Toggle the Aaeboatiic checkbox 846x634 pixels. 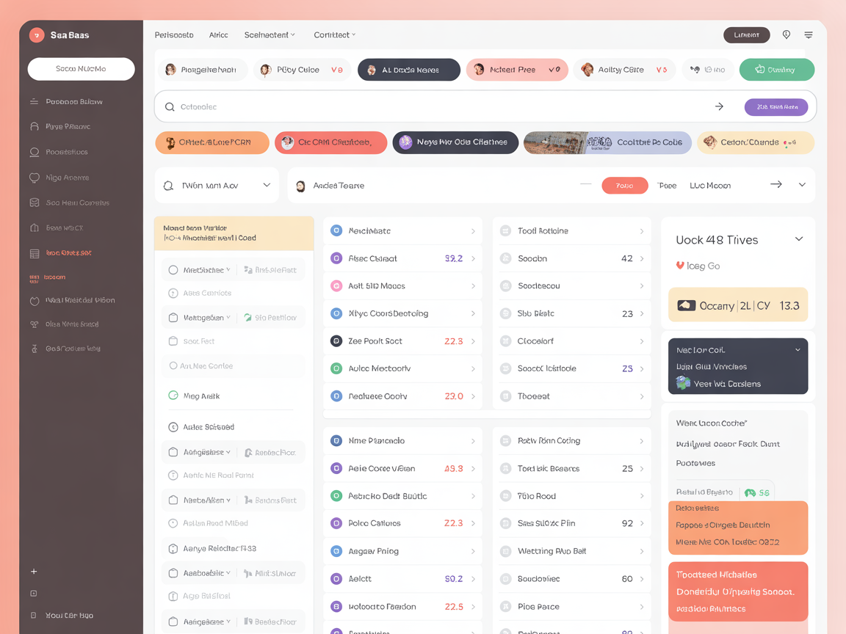click(x=173, y=573)
